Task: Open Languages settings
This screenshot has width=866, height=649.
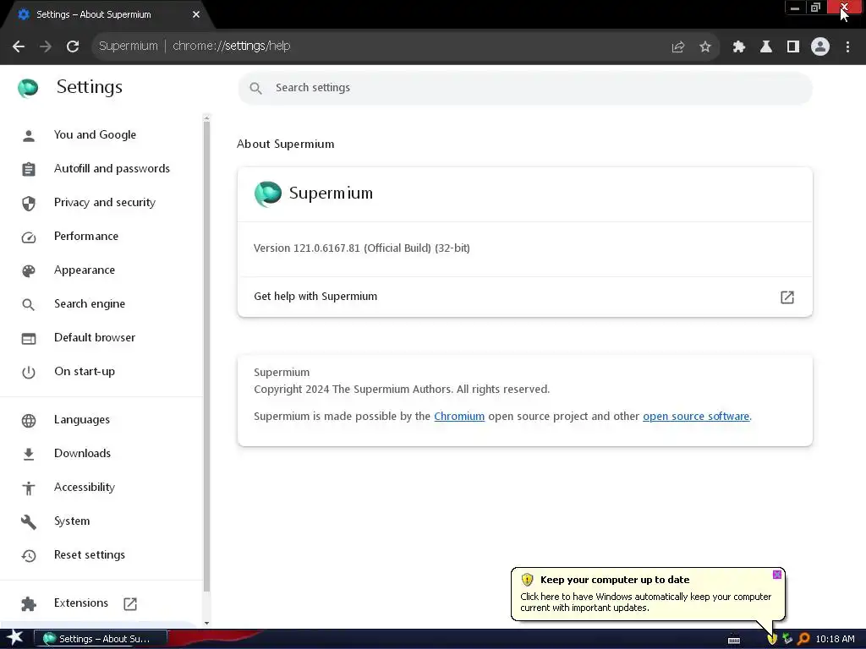Action: click(x=82, y=419)
